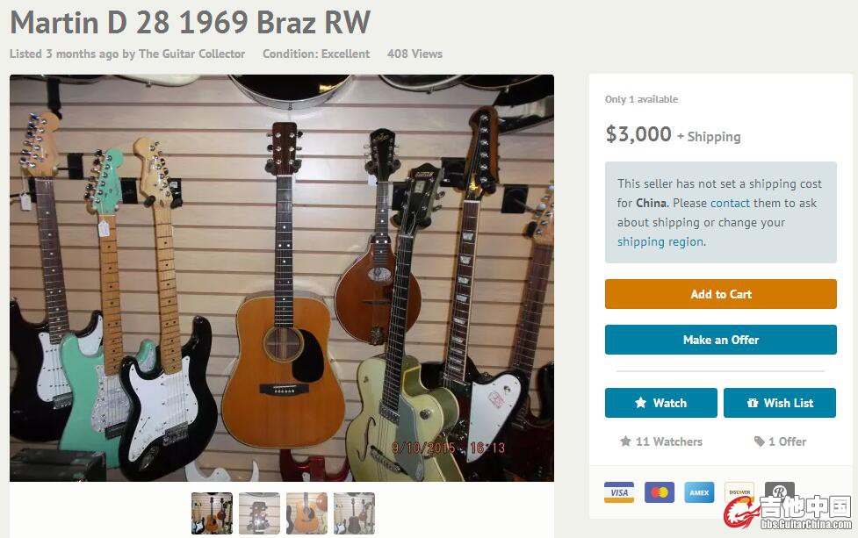Screen dimensions: 858x538
Task: Change the shipping region via link
Action: click(x=660, y=241)
